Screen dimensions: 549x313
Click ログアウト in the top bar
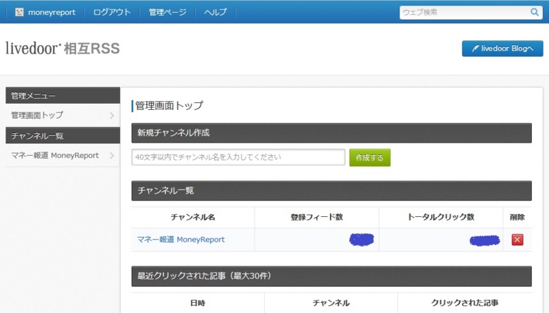tap(112, 12)
